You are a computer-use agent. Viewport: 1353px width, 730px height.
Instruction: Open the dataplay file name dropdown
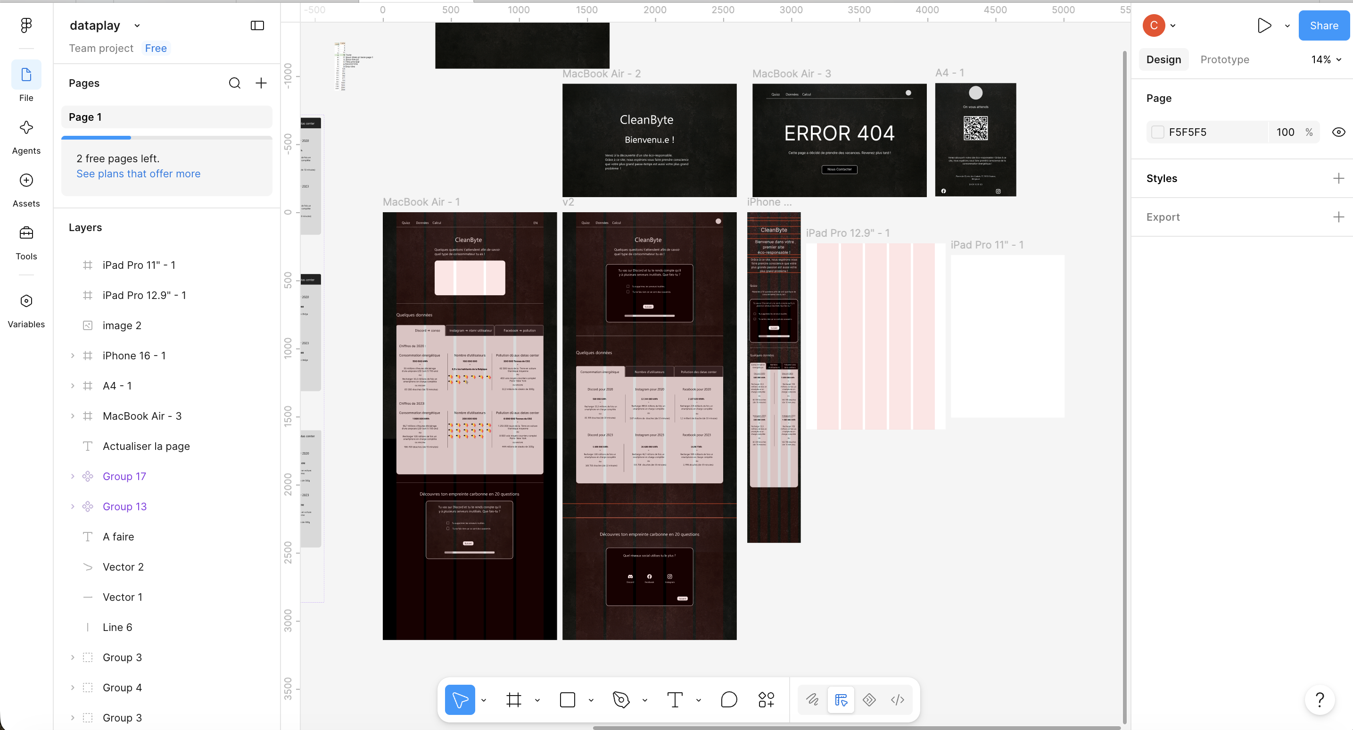click(x=137, y=25)
